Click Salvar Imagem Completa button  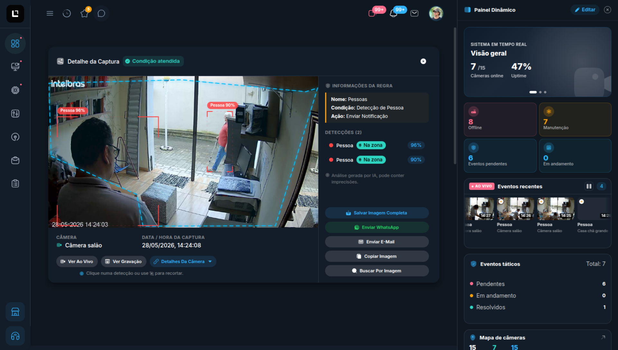(x=377, y=213)
